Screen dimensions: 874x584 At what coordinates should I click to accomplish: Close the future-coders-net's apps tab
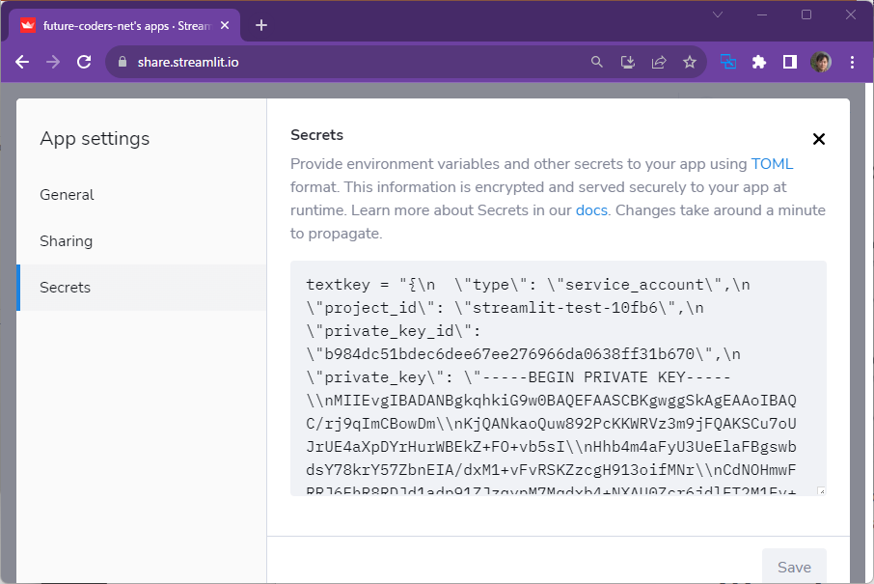tap(225, 25)
